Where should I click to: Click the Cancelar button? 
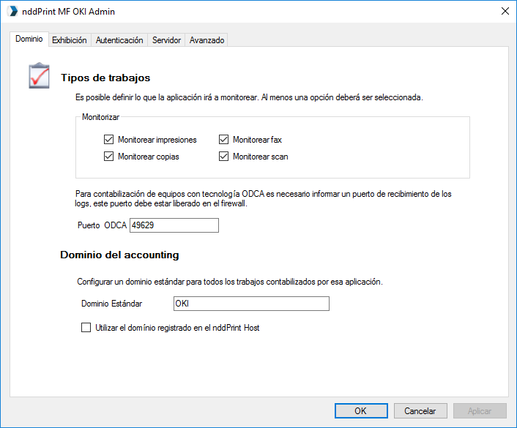tap(420, 411)
